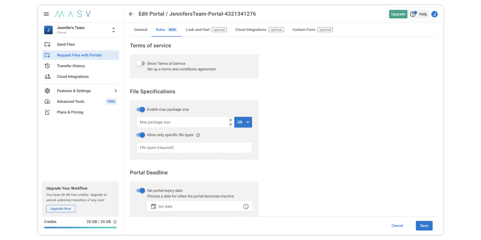Screen dimensions: 481x240
Task: Click the Cloud Integrations icon
Action: pyautogui.click(x=47, y=77)
